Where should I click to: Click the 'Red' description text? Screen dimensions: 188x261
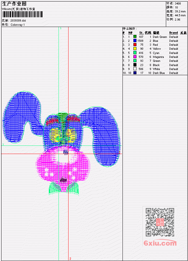[155, 45]
